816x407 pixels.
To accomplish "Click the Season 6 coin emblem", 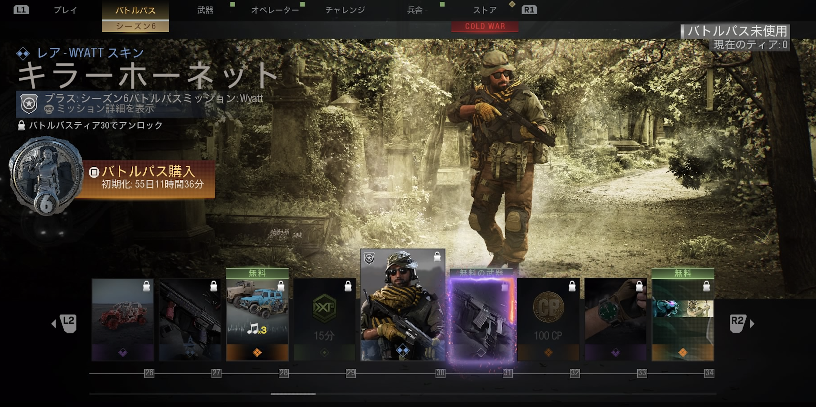I will click(46, 176).
